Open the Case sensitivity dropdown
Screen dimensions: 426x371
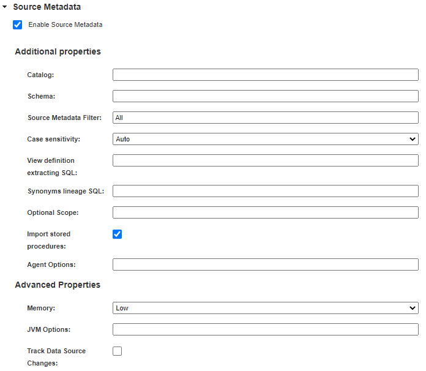(266, 139)
